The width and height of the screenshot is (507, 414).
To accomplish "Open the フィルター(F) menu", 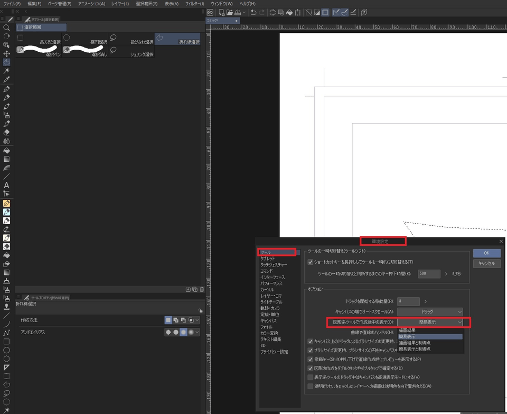I will pyautogui.click(x=194, y=4).
